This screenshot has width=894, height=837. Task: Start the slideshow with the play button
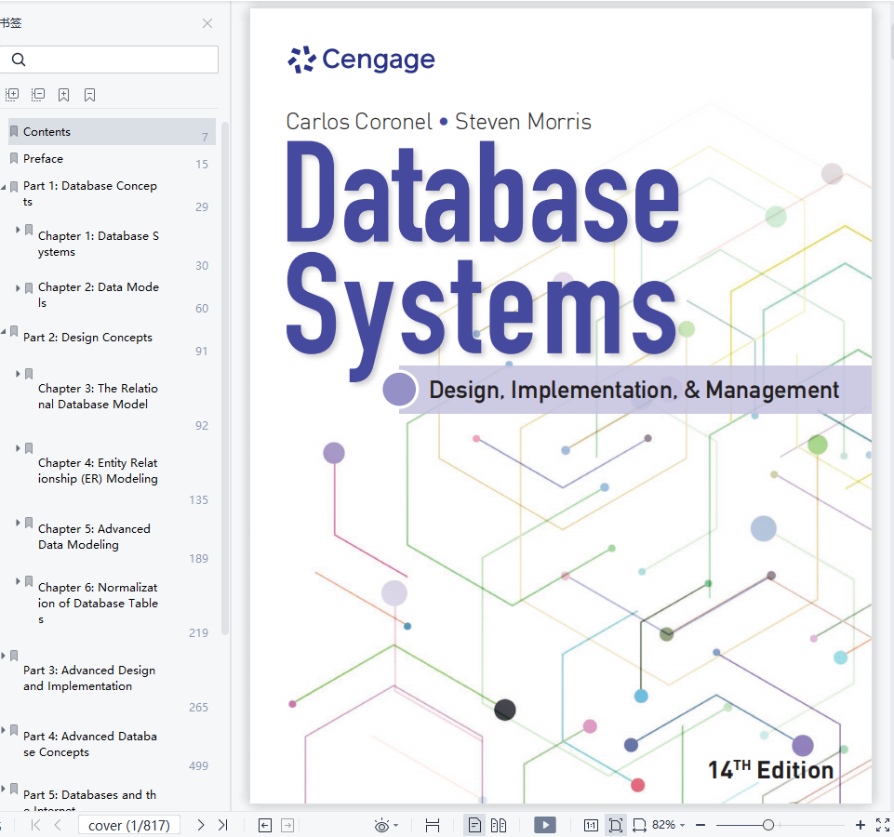tap(545, 825)
